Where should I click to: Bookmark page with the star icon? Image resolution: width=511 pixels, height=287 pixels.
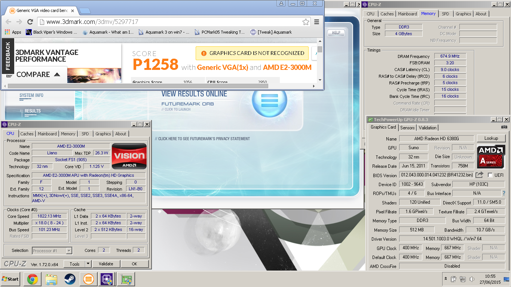point(306,22)
